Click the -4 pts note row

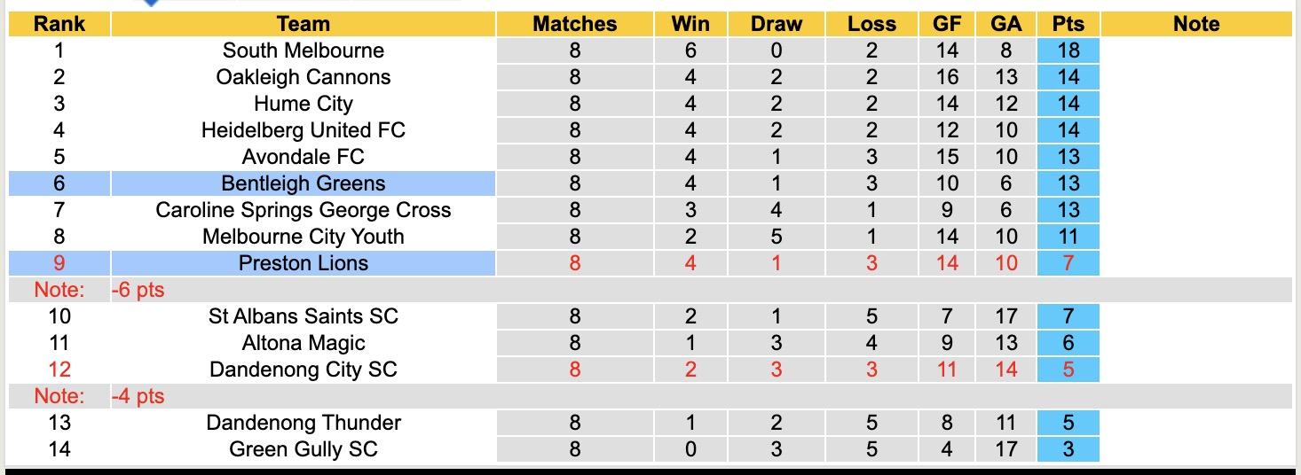[138, 396]
